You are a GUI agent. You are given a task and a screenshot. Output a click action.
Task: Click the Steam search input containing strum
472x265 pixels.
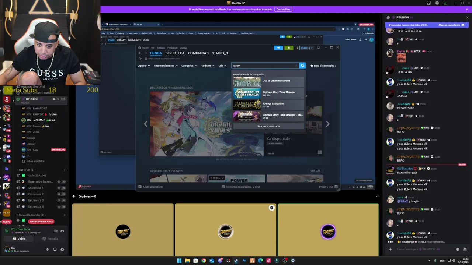click(263, 66)
